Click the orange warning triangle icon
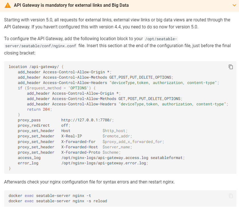The height and width of the screenshot is (209, 239). pos(8,5)
